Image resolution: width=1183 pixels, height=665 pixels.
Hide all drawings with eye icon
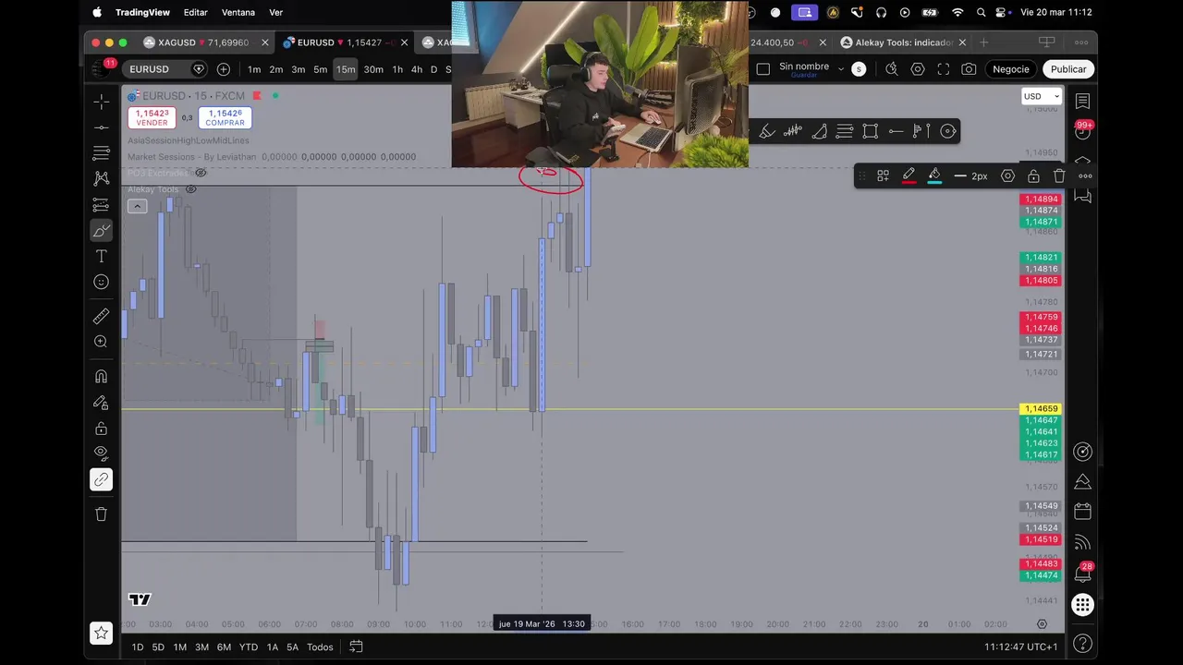click(x=102, y=453)
